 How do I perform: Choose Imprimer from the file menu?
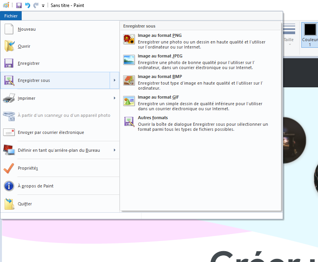click(26, 98)
